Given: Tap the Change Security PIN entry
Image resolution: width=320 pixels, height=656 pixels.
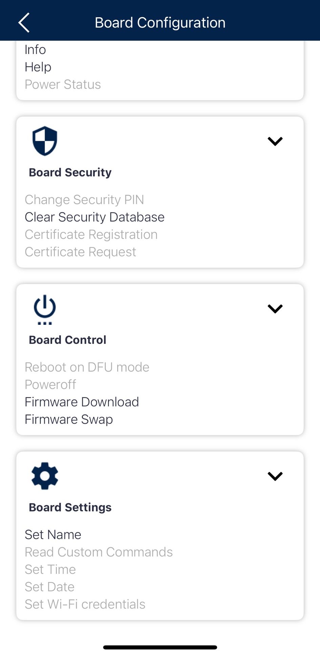Looking at the screenshot, I should 84,200.
